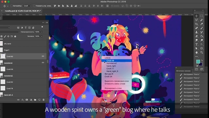Toggle lock all for layer
This screenshot has height=118, width=209.
(x=15, y=36)
